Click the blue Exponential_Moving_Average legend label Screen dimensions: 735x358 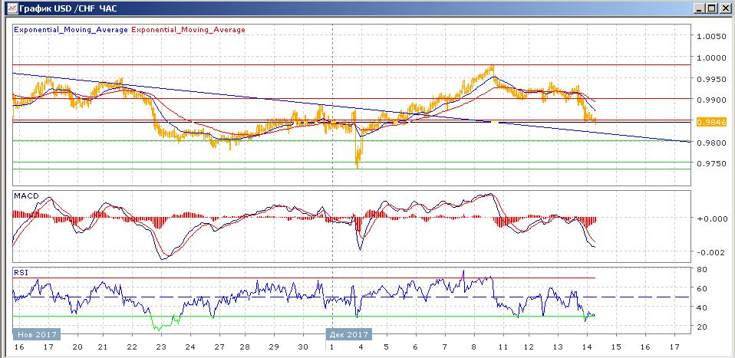pos(71,30)
